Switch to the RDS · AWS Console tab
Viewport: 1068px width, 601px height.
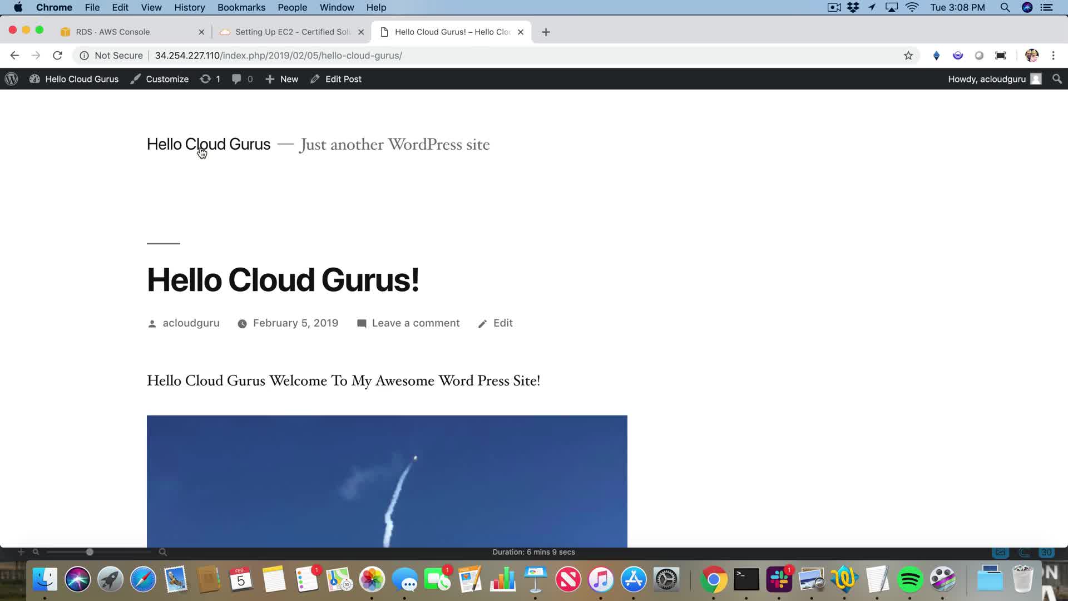(113, 32)
